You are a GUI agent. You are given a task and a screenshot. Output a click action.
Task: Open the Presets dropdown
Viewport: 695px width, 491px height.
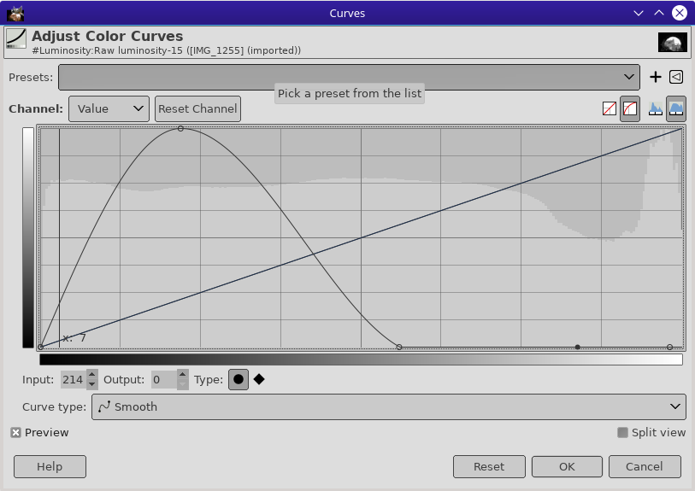tap(349, 77)
